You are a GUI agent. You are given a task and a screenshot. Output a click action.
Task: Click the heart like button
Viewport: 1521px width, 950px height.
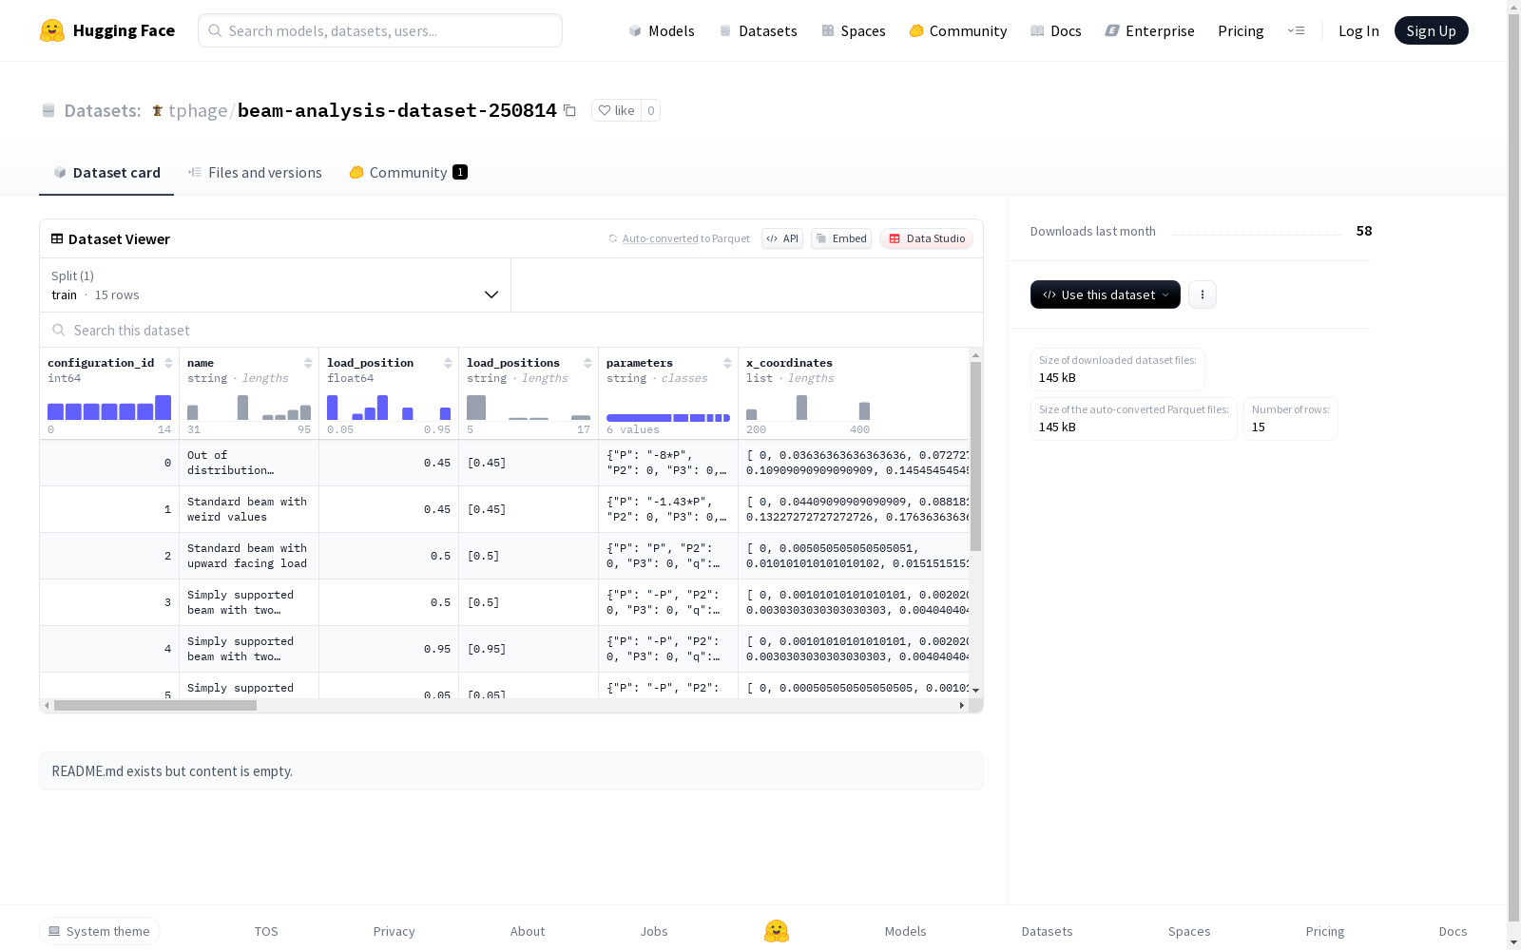click(616, 110)
